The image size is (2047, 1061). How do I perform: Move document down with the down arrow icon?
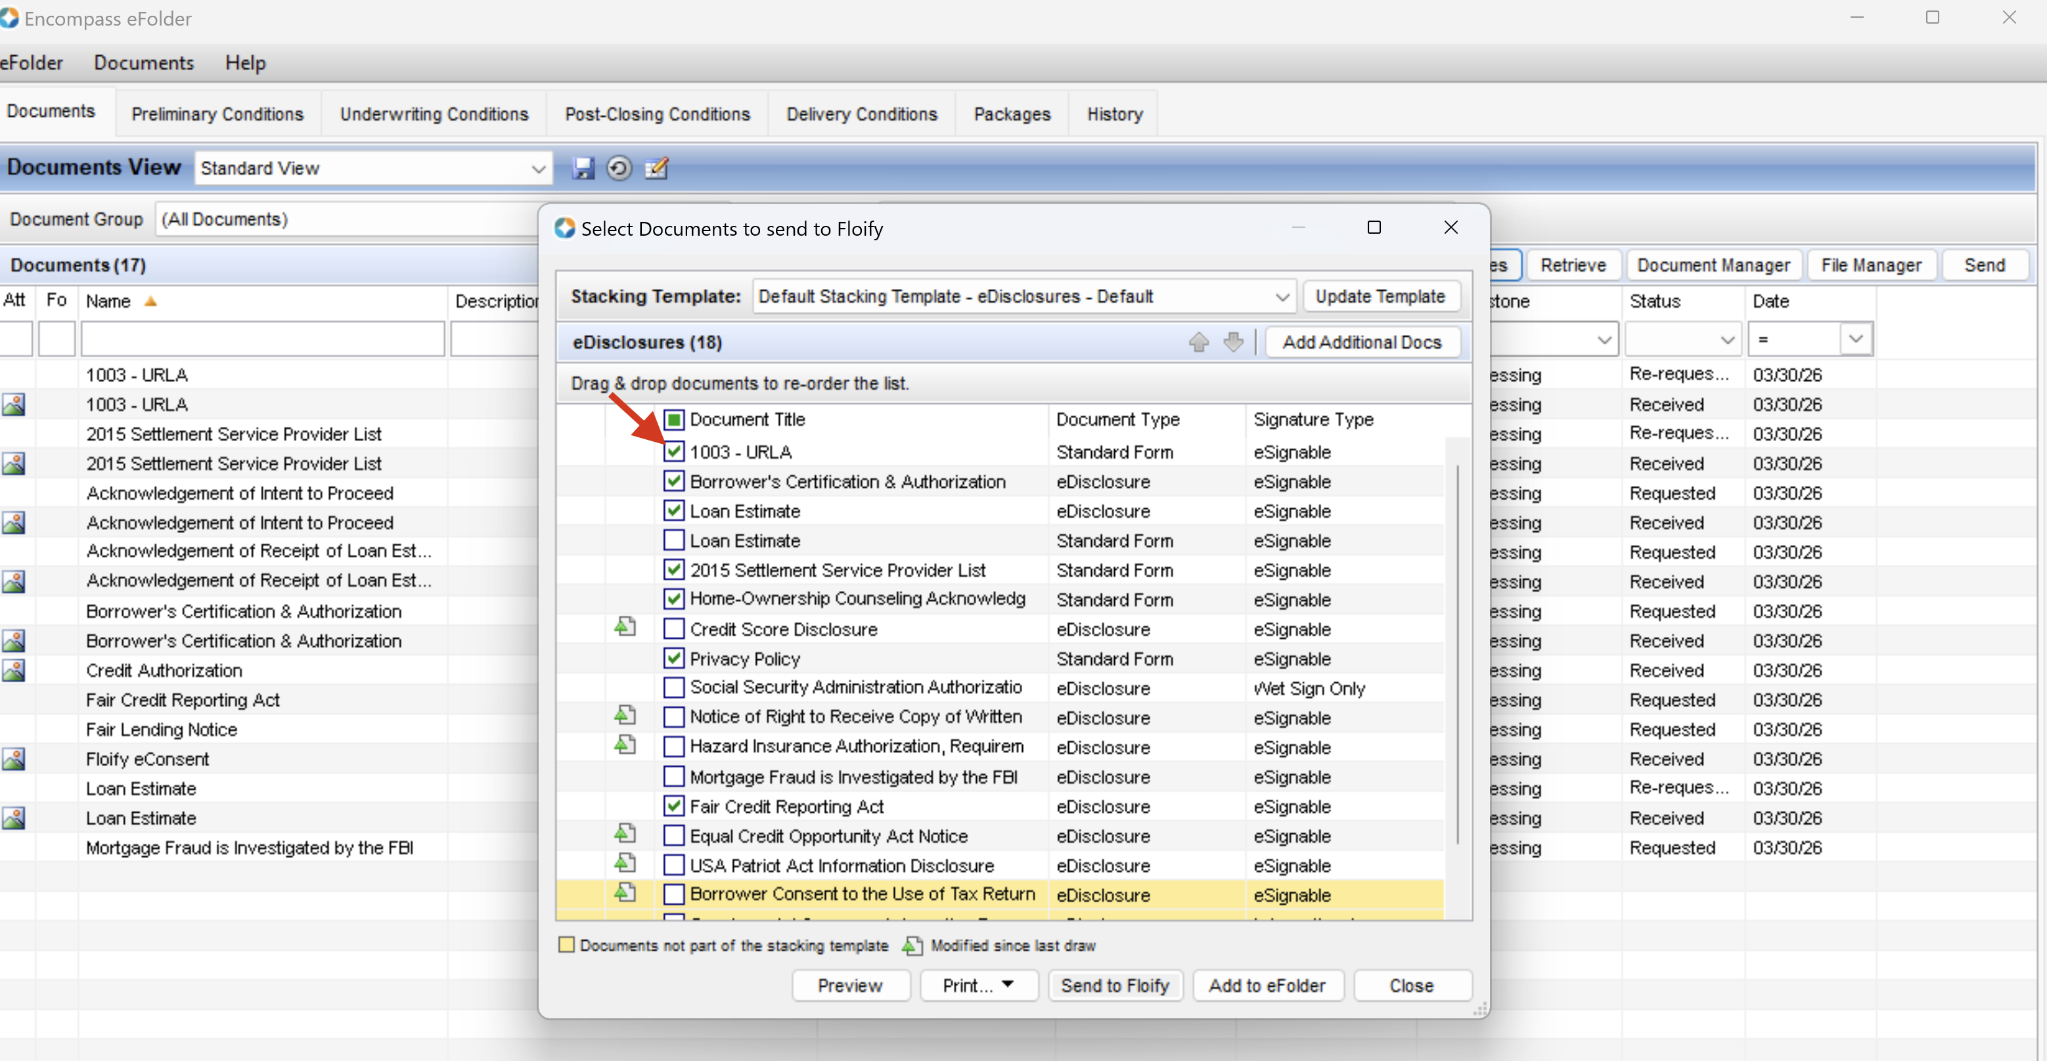1233,342
